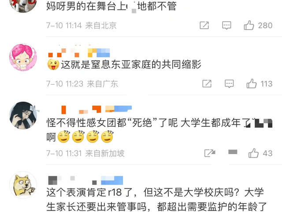282x215 pixels.
Task: Like the comment with 280 likes
Action: coord(249,25)
